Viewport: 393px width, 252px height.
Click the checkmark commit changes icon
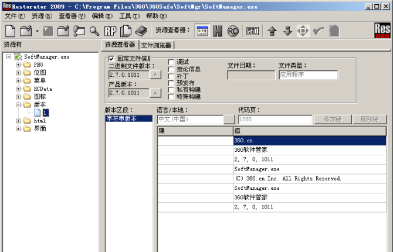(319, 31)
